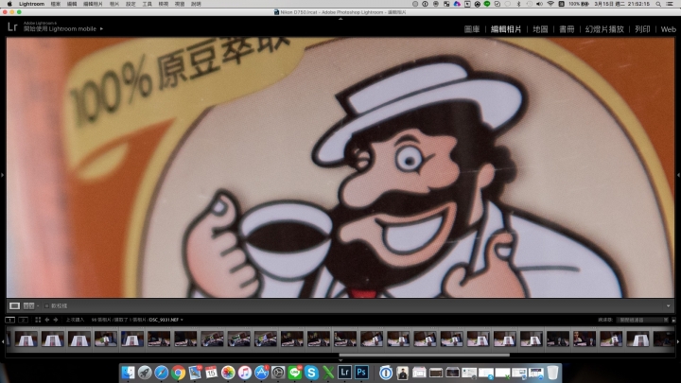Image resolution: width=681 pixels, height=383 pixels.
Task: Launch Safari from the Dock
Action: [x=161, y=373]
